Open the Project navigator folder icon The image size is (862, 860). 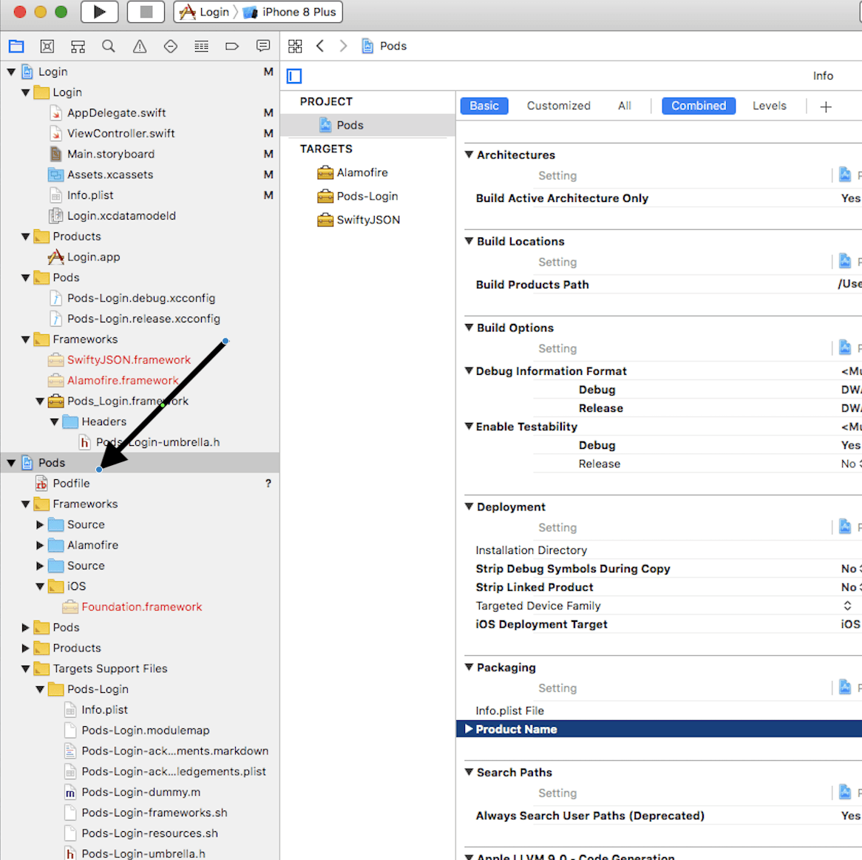[x=16, y=47]
